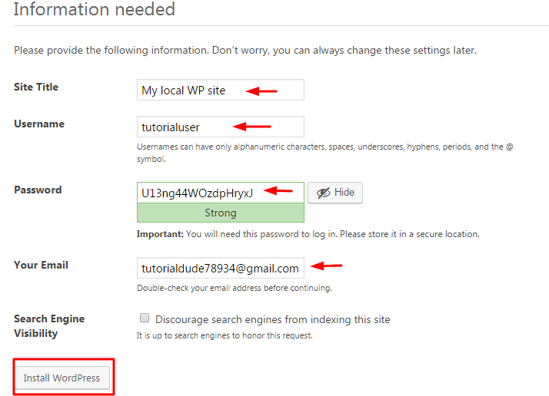Click 'Double-check your email address before continuing.' text
Screen dimensions: 549x396
[235, 288]
